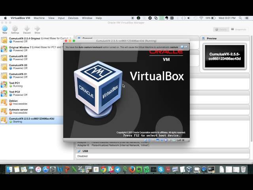Open iTunes from the Dock
This screenshot has height=190, width=253.
tap(38, 169)
